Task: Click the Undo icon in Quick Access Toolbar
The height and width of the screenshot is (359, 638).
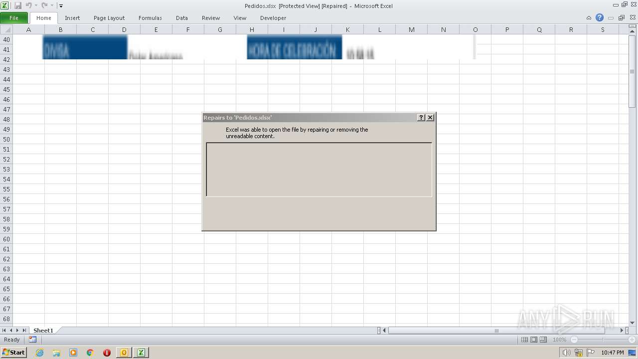Action: (28, 5)
